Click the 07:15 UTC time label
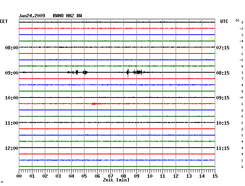Viewport: 245px width, 186px height. coord(223,47)
